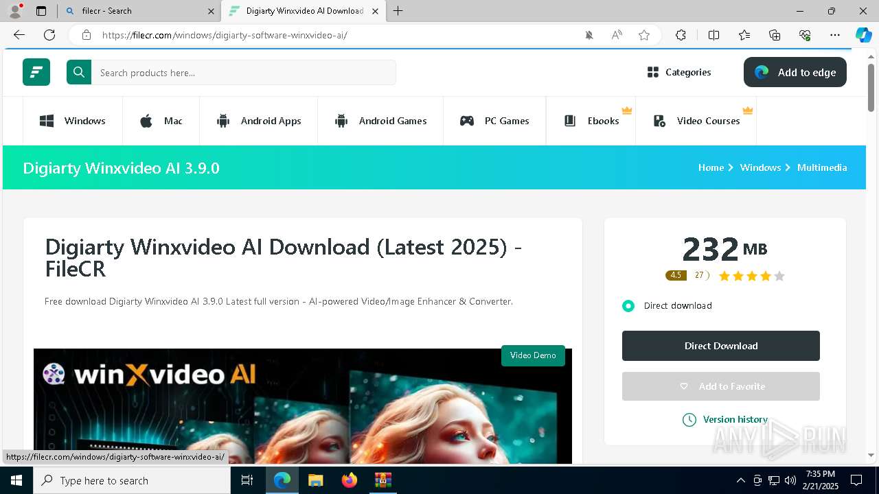This screenshot has height=494, width=879.
Task: Click the FileCR logo icon
Action: pos(36,72)
